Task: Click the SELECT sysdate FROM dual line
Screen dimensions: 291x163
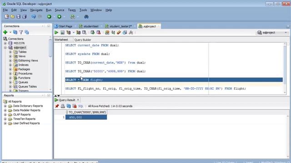Action: point(87,54)
